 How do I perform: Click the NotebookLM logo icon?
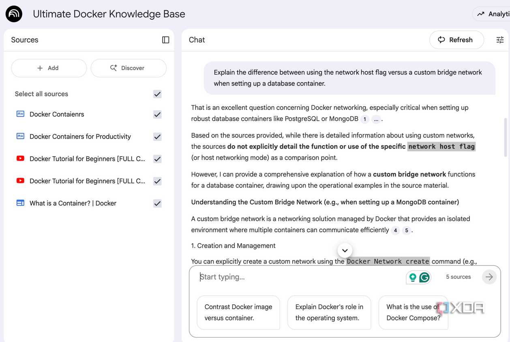point(14,14)
